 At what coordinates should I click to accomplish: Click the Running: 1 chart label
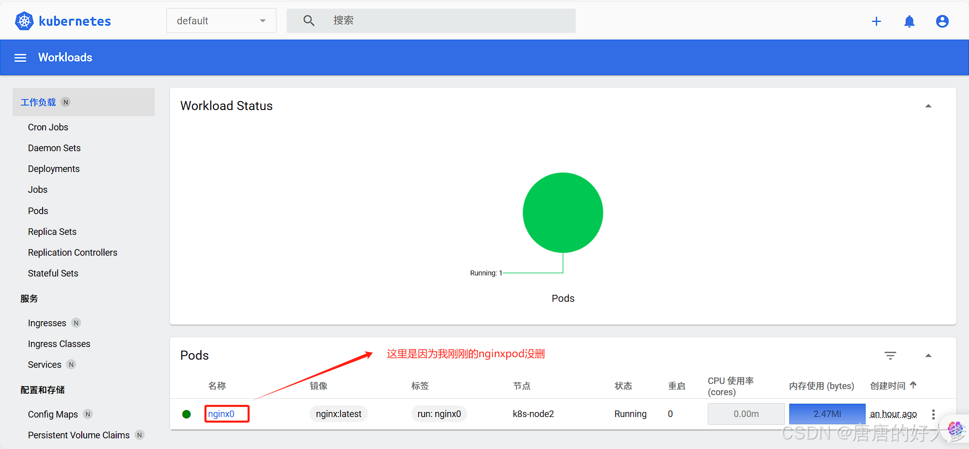pyautogui.click(x=486, y=273)
